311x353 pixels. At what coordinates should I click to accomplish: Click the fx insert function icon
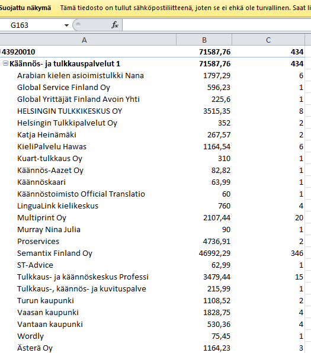pos(115,25)
